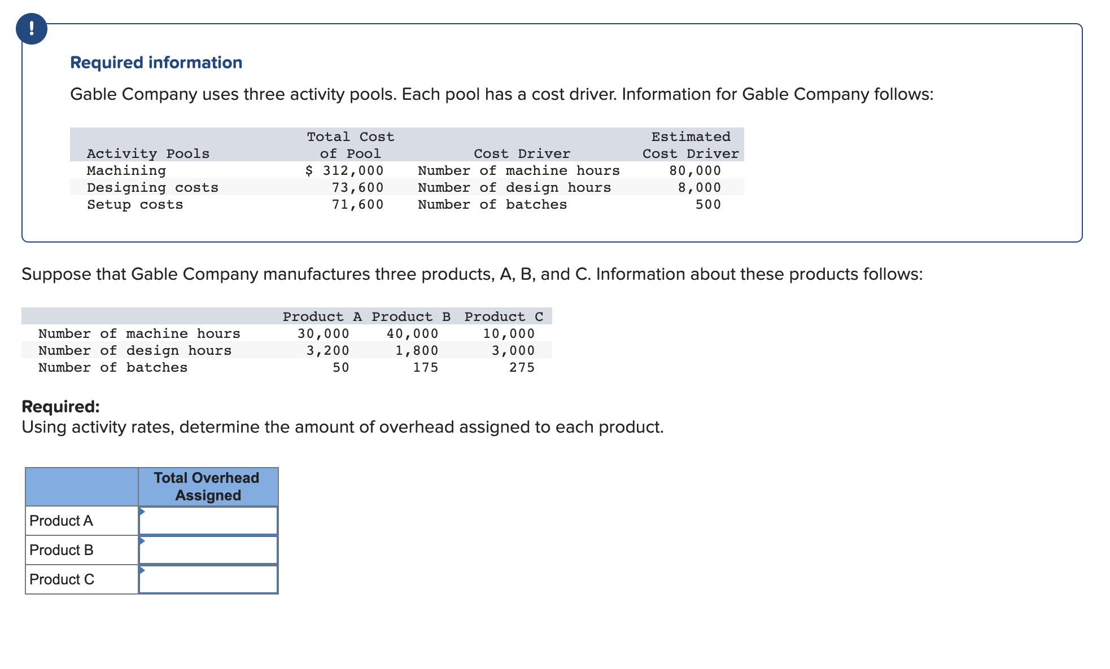Image resolution: width=1110 pixels, height=669 pixels.
Task: Select the Product C row label
Action: (x=61, y=579)
